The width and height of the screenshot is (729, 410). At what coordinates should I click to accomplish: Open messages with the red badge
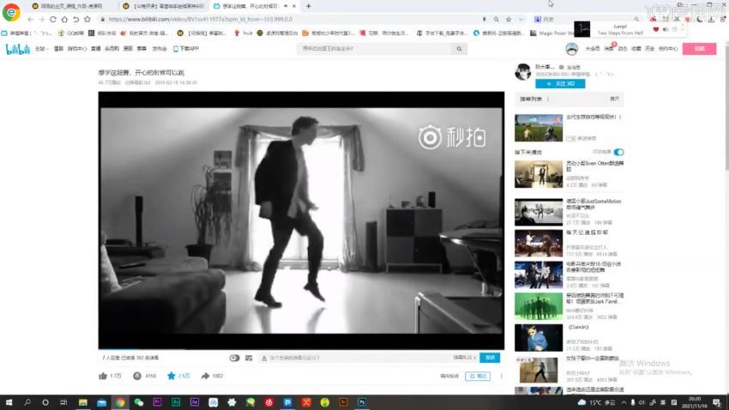tap(609, 48)
